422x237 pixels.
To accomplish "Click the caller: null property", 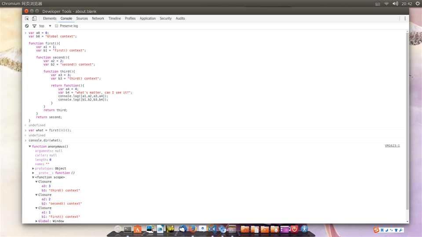I will tap(46, 155).
